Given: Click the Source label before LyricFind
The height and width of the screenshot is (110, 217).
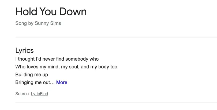Looking at the screenshot, I should [23, 94].
